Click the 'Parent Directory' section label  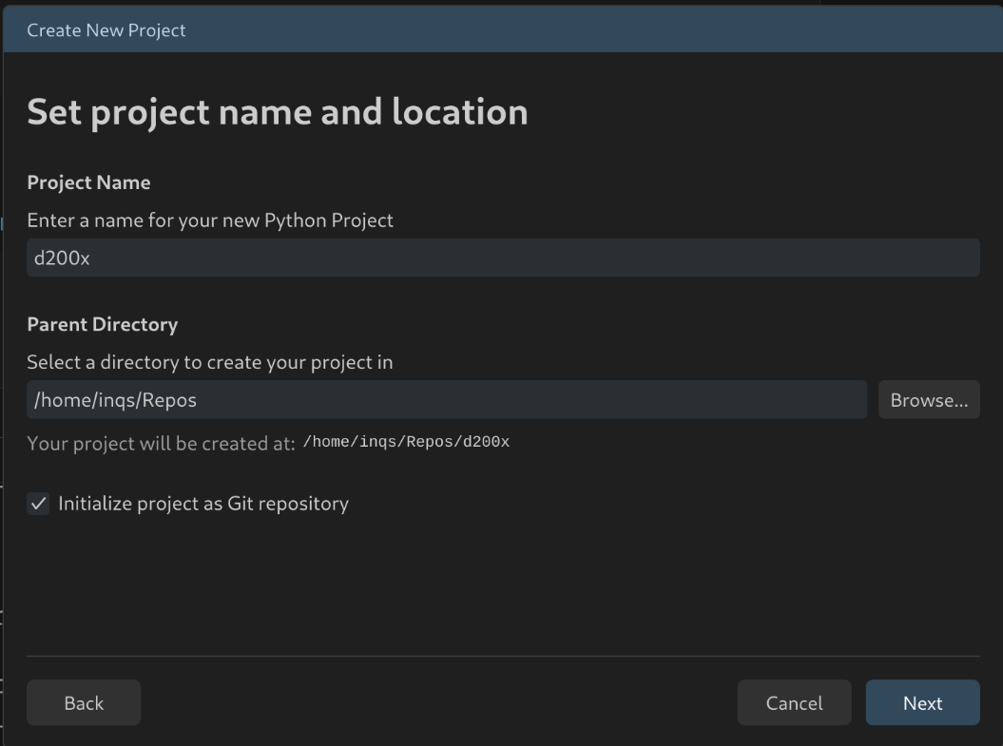[x=102, y=324]
